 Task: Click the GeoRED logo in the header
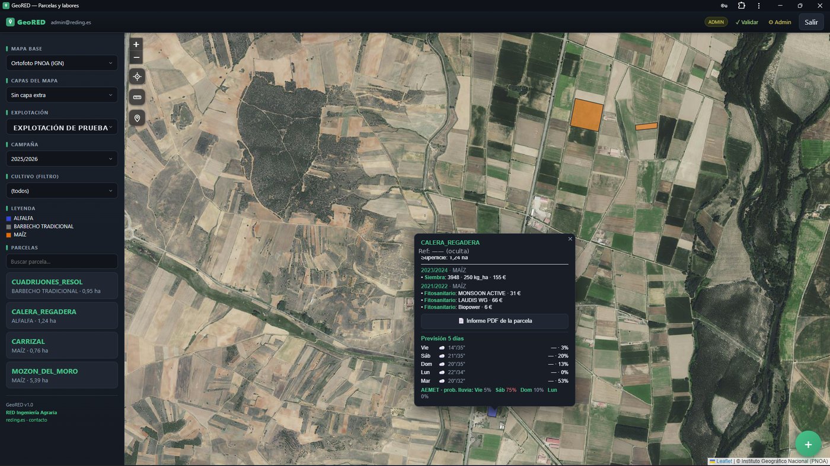(25, 22)
